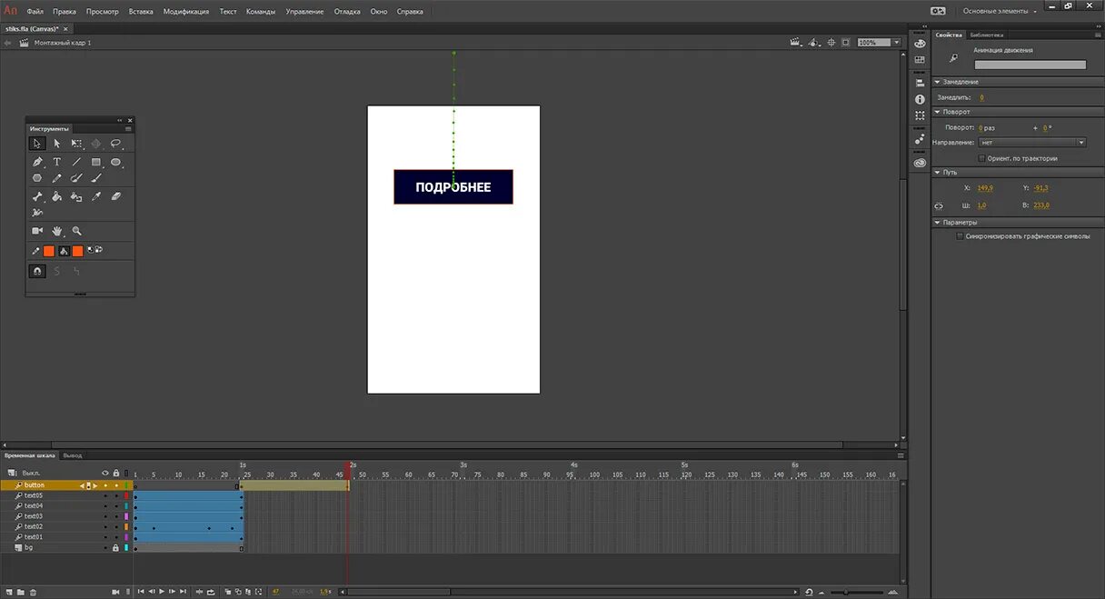
Task: Toggle Snap to Objects magnet
Action: point(37,271)
